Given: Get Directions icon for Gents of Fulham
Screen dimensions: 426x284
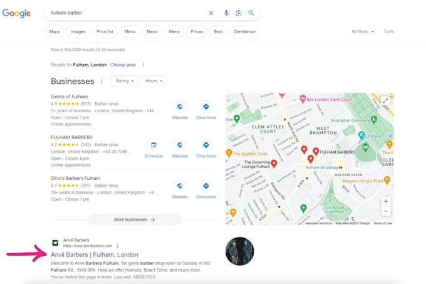Looking at the screenshot, I should [x=206, y=107].
